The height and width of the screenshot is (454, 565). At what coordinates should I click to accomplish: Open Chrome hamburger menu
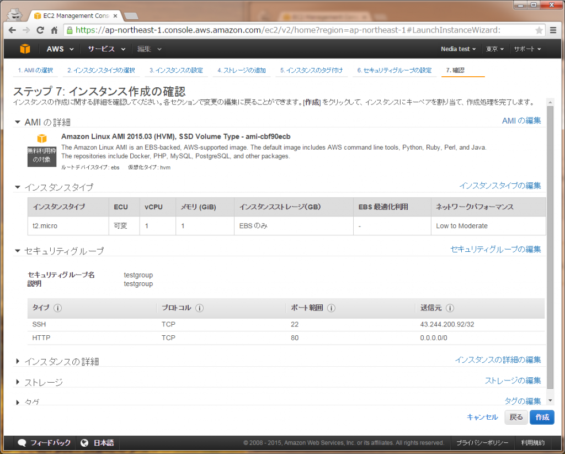click(553, 30)
